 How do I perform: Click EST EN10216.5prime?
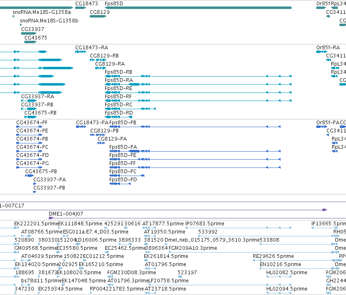[281, 264]
